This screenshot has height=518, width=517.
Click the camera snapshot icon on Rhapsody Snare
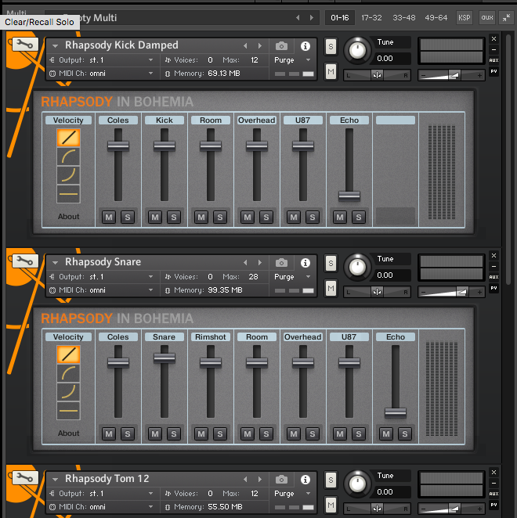point(282,263)
